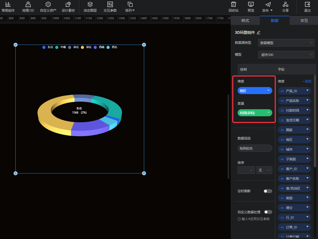Open the 地理/3D components icon
This screenshot has width=318, height=239.
click(28, 5)
